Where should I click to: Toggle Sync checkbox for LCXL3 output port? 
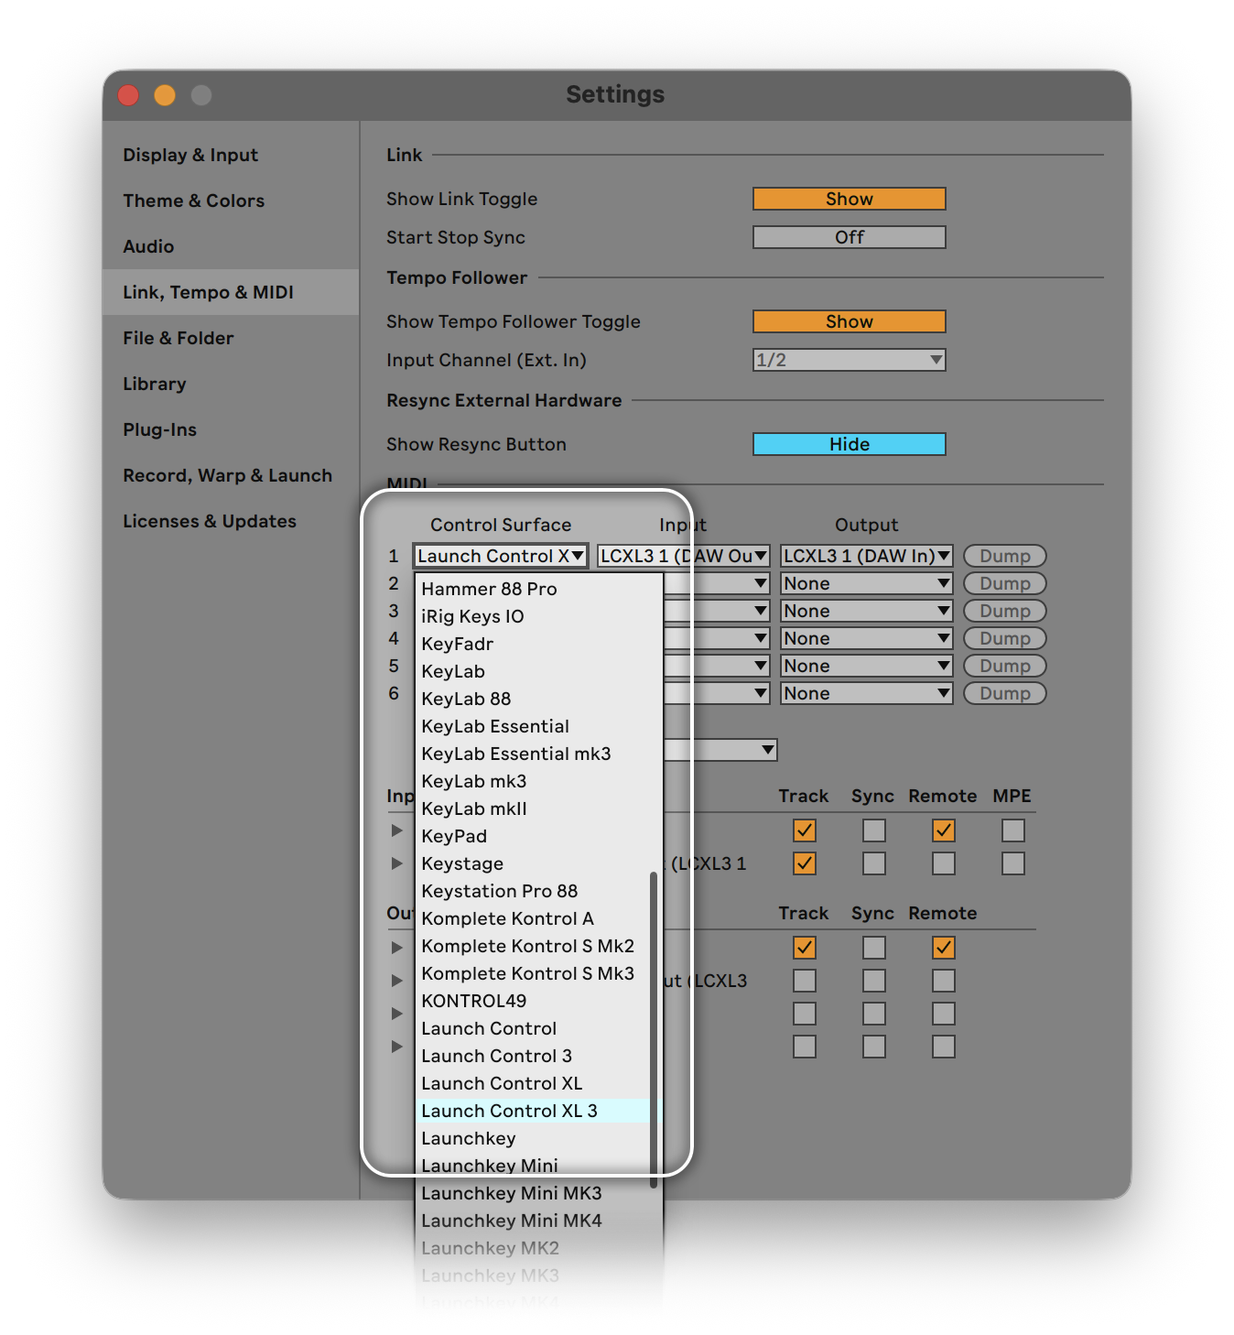coord(874,981)
